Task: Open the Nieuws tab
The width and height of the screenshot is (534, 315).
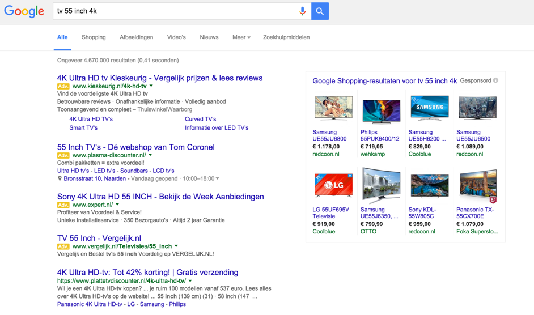Action: (x=209, y=37)
